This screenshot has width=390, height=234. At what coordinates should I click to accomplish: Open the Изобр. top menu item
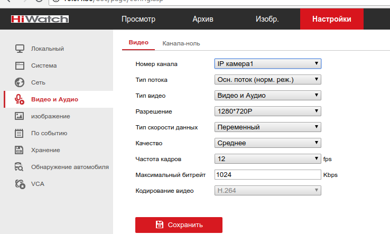(x=267, y=19)
